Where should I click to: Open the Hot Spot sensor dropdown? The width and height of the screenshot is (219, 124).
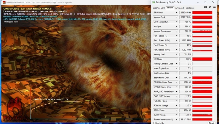(x=177, y=26)
